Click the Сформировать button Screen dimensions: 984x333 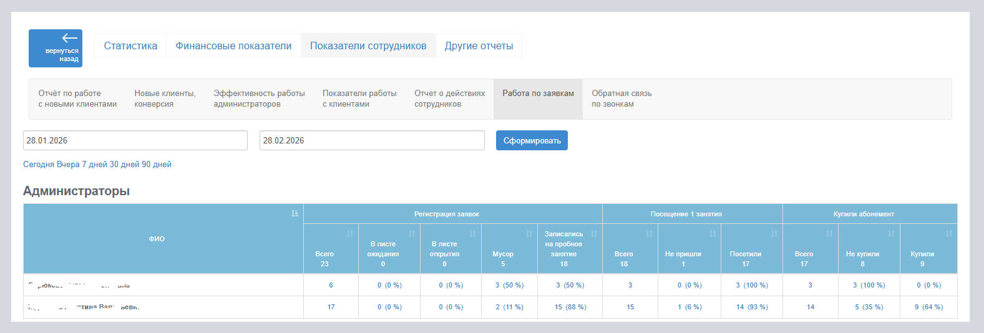[x=532, y=140]
